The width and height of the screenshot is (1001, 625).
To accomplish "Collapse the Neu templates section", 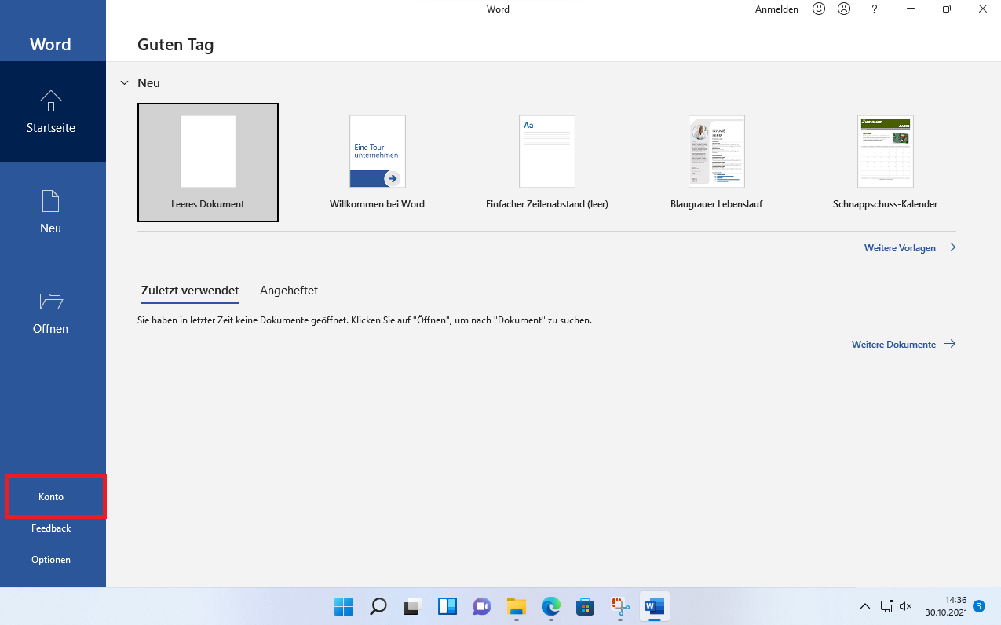I will click(x=124, y=82).
